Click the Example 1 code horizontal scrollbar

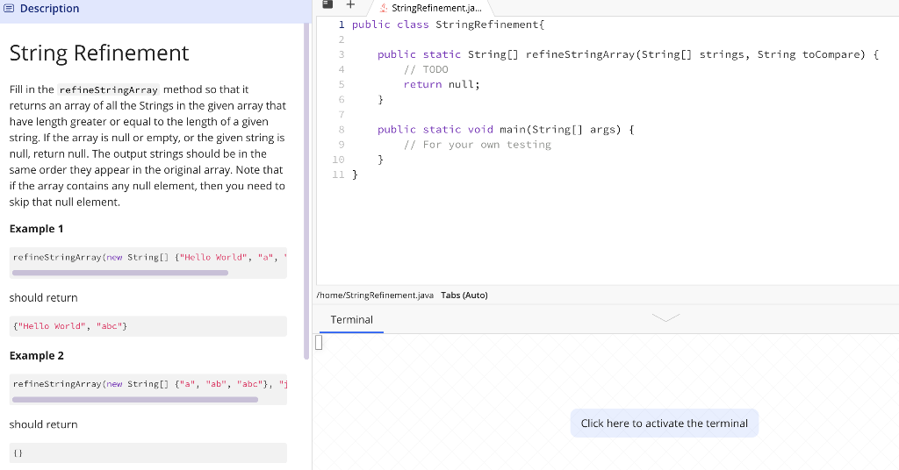coord(120,273)
